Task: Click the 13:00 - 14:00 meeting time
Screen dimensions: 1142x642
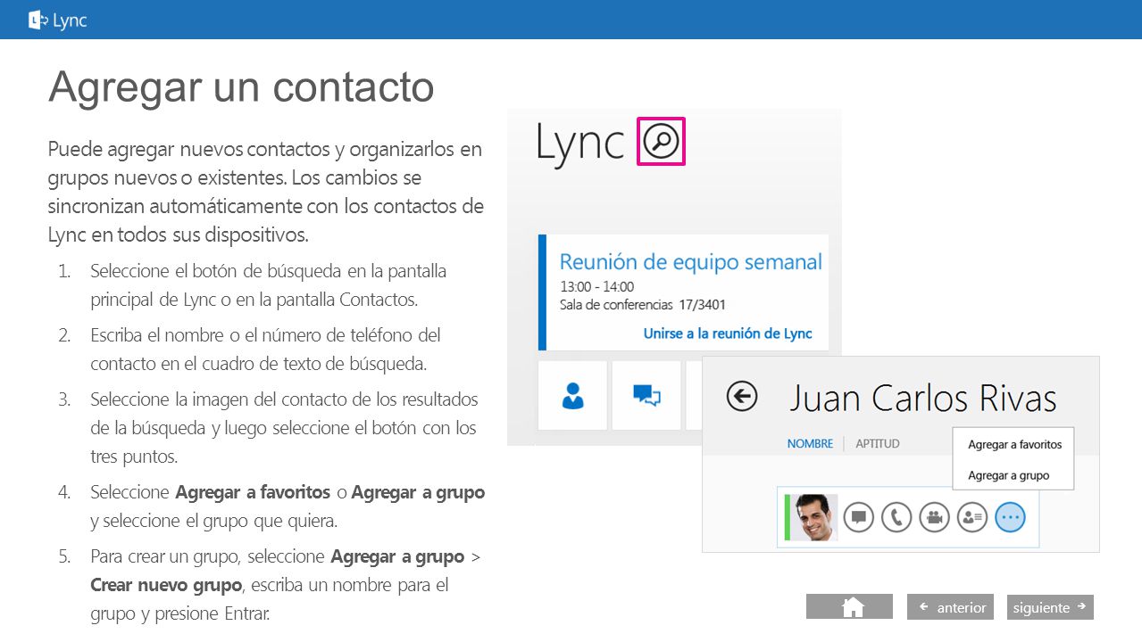Action: coord(596,287)
